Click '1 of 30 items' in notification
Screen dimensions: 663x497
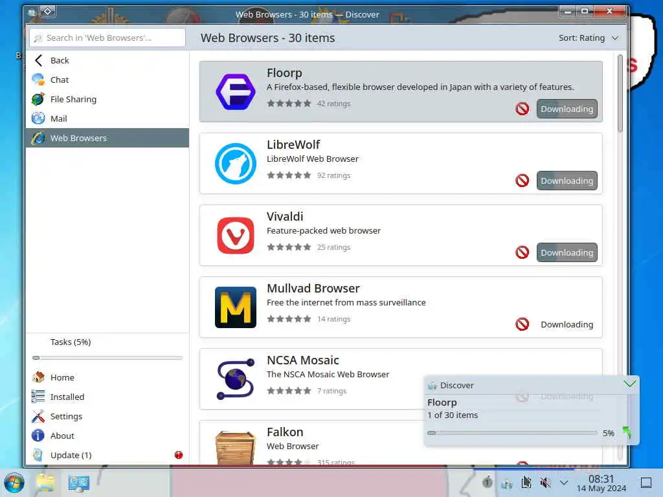453,415
